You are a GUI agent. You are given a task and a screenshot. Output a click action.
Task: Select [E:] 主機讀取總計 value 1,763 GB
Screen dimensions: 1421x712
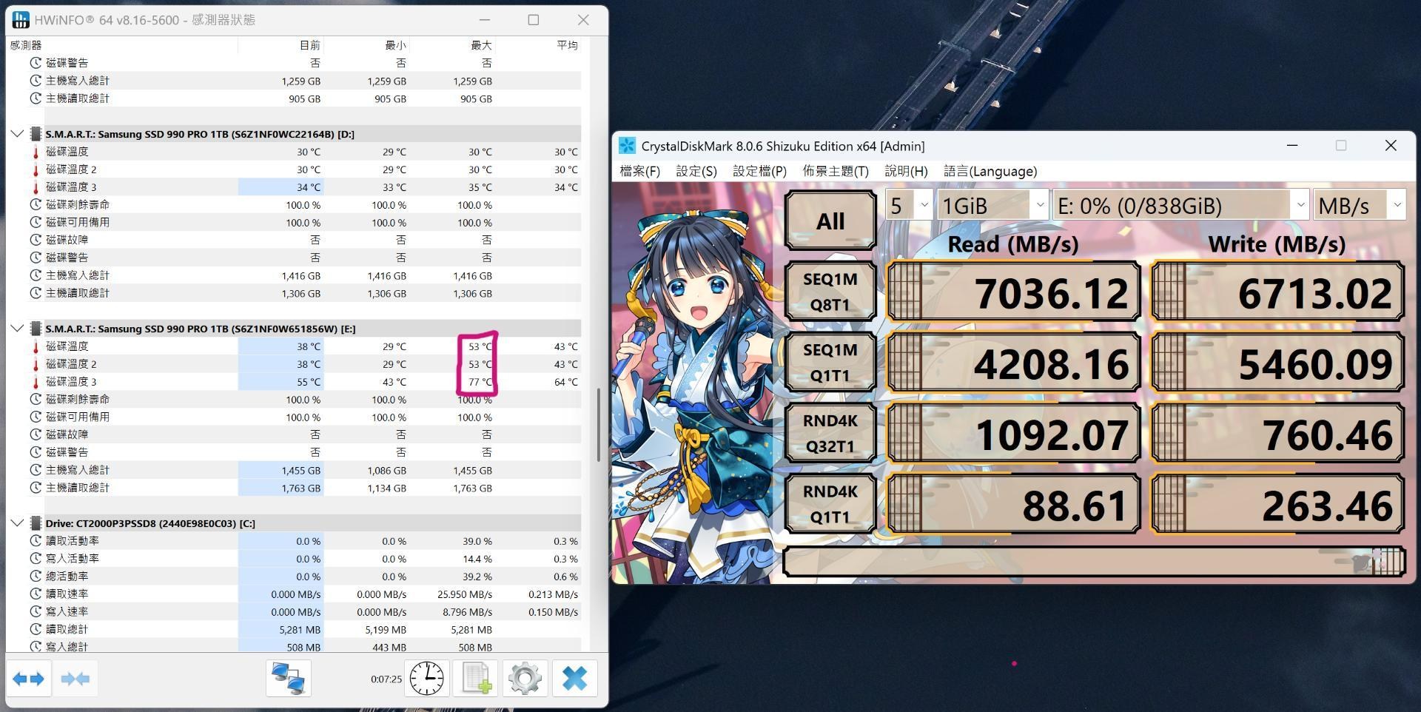tap(300, 488)
